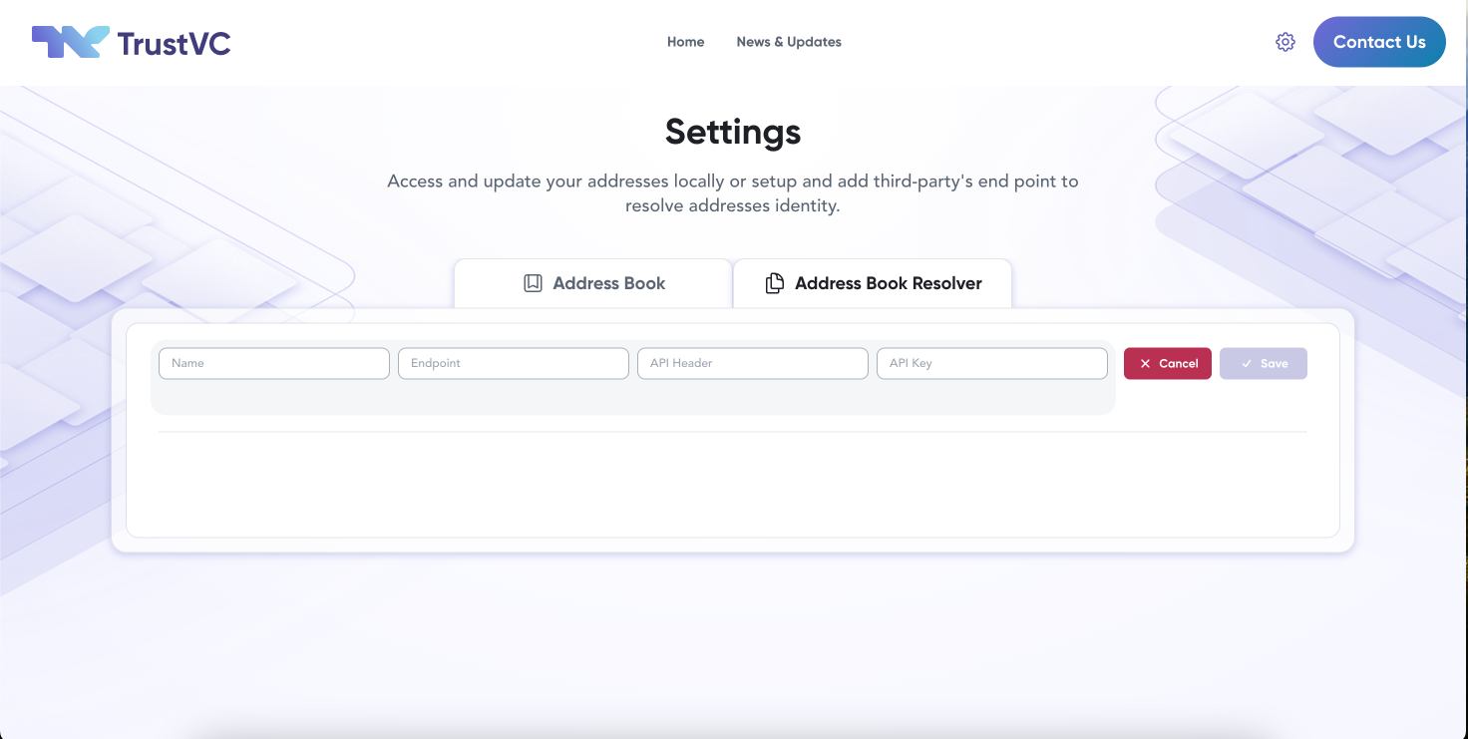Switch to the Address Book tab
This screenshot has height=739, width=1468.
tap(593, 283)
